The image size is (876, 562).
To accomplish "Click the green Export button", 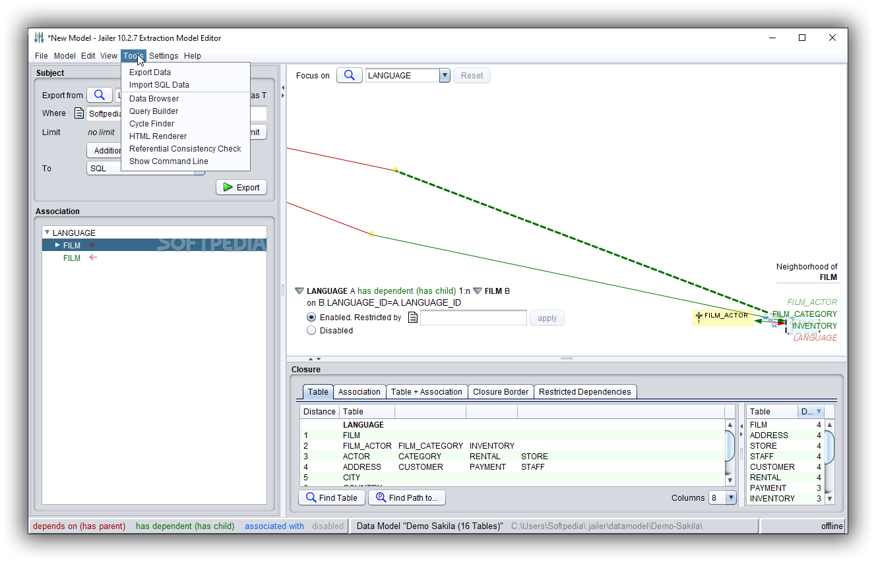I will tap(241, 187).
